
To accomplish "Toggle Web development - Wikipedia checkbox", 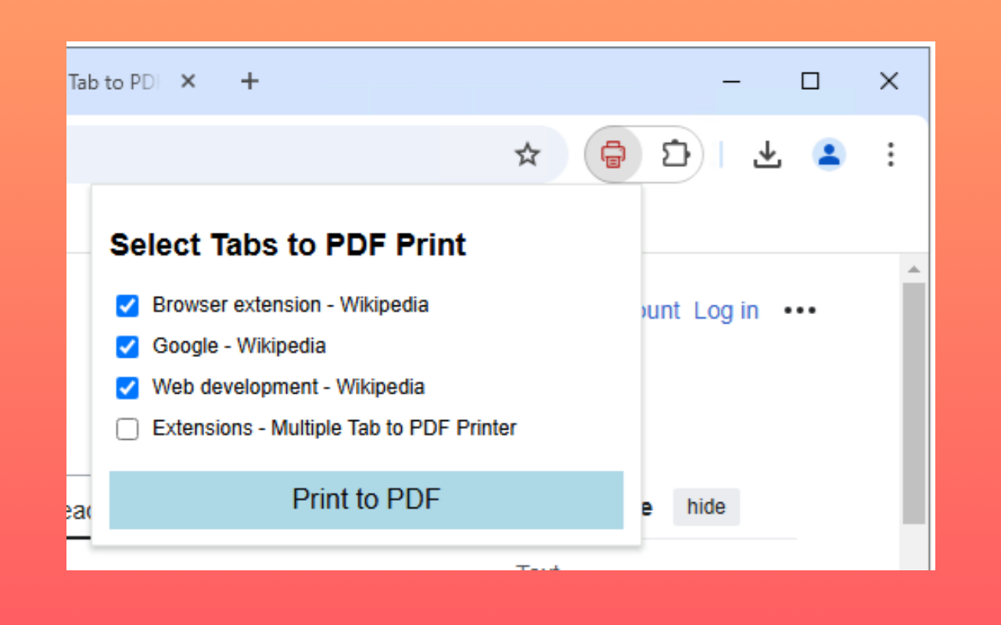I will coord(127,387).
